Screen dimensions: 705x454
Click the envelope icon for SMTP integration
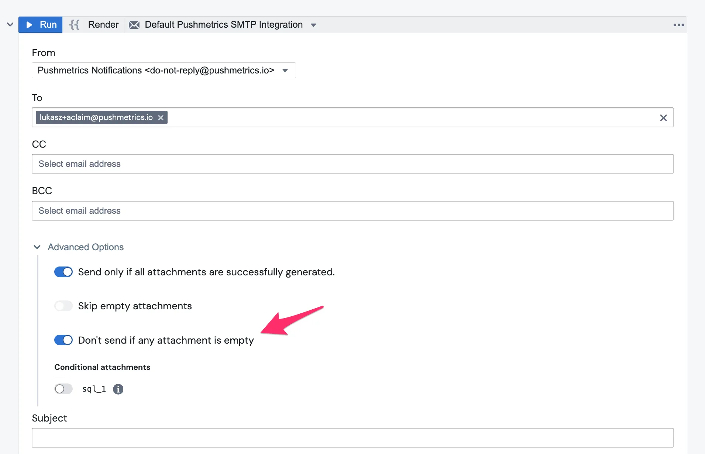click(x=134, y=25)
